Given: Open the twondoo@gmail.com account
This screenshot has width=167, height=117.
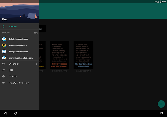Looking at the screenshot, I should coord(20,45).
